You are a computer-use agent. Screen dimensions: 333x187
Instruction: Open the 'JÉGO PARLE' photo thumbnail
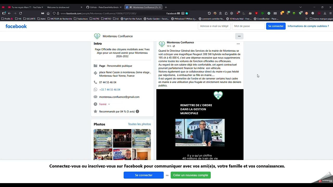tap(122, 154)
